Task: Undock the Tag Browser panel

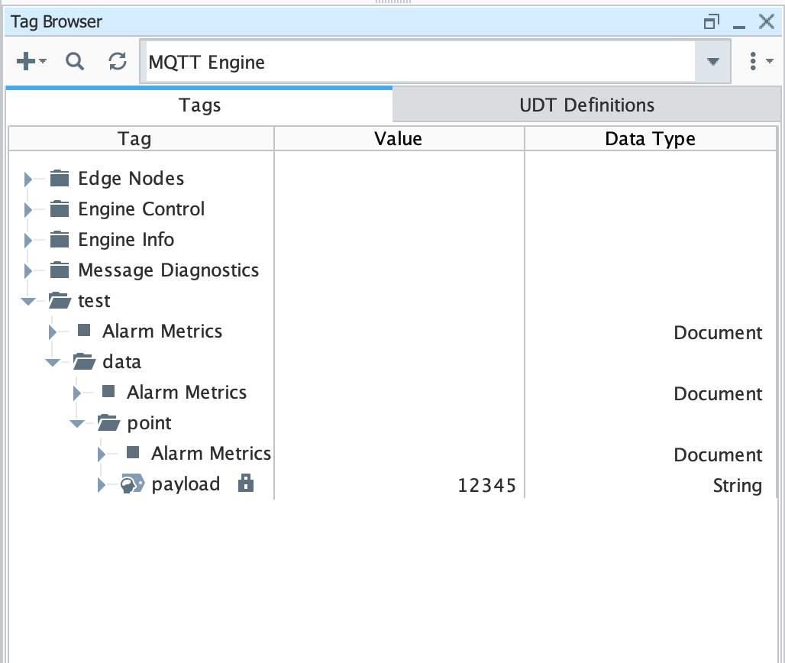Action: [711, 22]
